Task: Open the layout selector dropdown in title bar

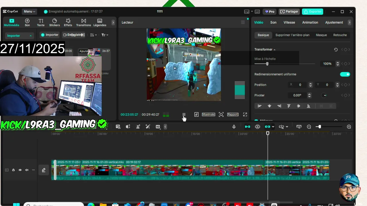Action: tap(248, 11)
